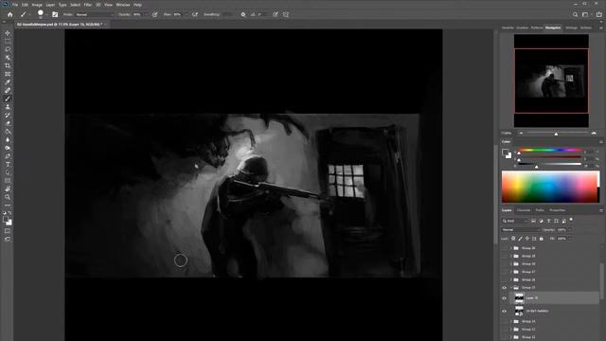606x341 pixels.
Task: Select the Lasso tool
Action: (8, 49)
